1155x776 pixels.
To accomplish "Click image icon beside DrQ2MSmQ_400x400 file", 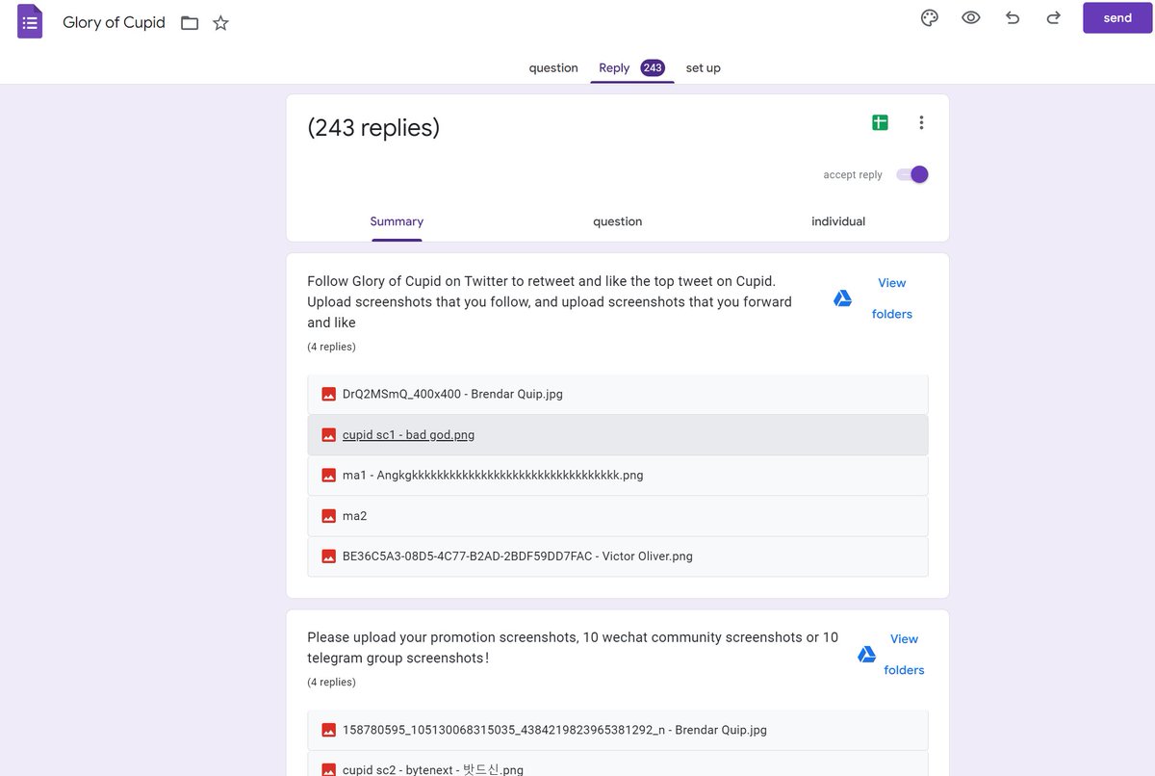I will [328, 394].
